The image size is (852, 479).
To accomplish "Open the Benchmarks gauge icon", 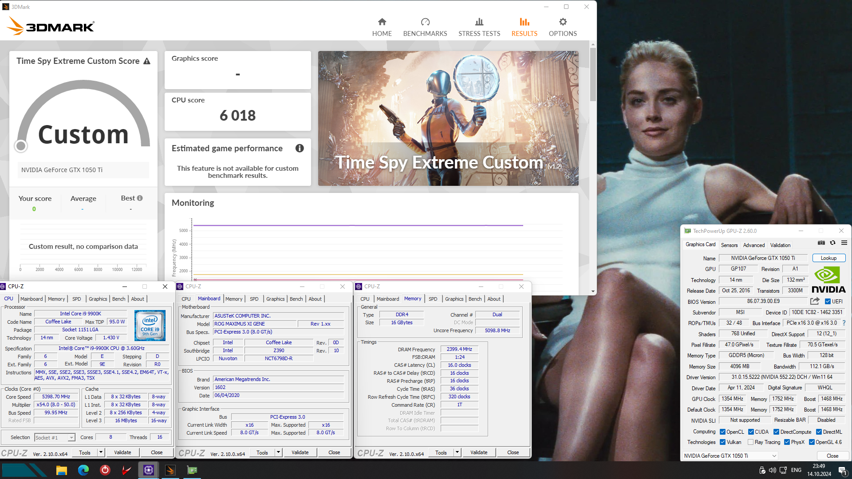I will 425,22.
